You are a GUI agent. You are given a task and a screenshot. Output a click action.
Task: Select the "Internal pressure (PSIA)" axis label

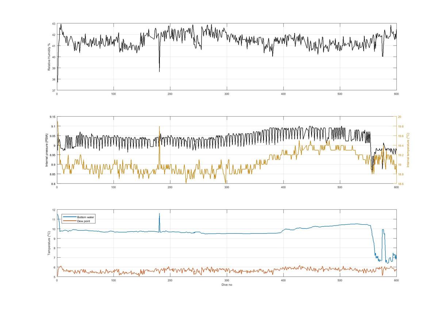point(47,150)
